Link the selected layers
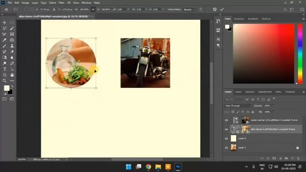 pos(262,158)
